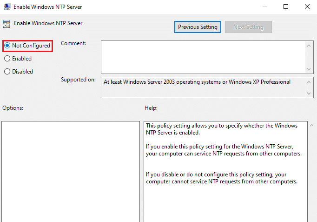The image size is (317, 222).
Task: Select the Not Configured radio button
Action: pyautogui.click(x=7, y=46)
